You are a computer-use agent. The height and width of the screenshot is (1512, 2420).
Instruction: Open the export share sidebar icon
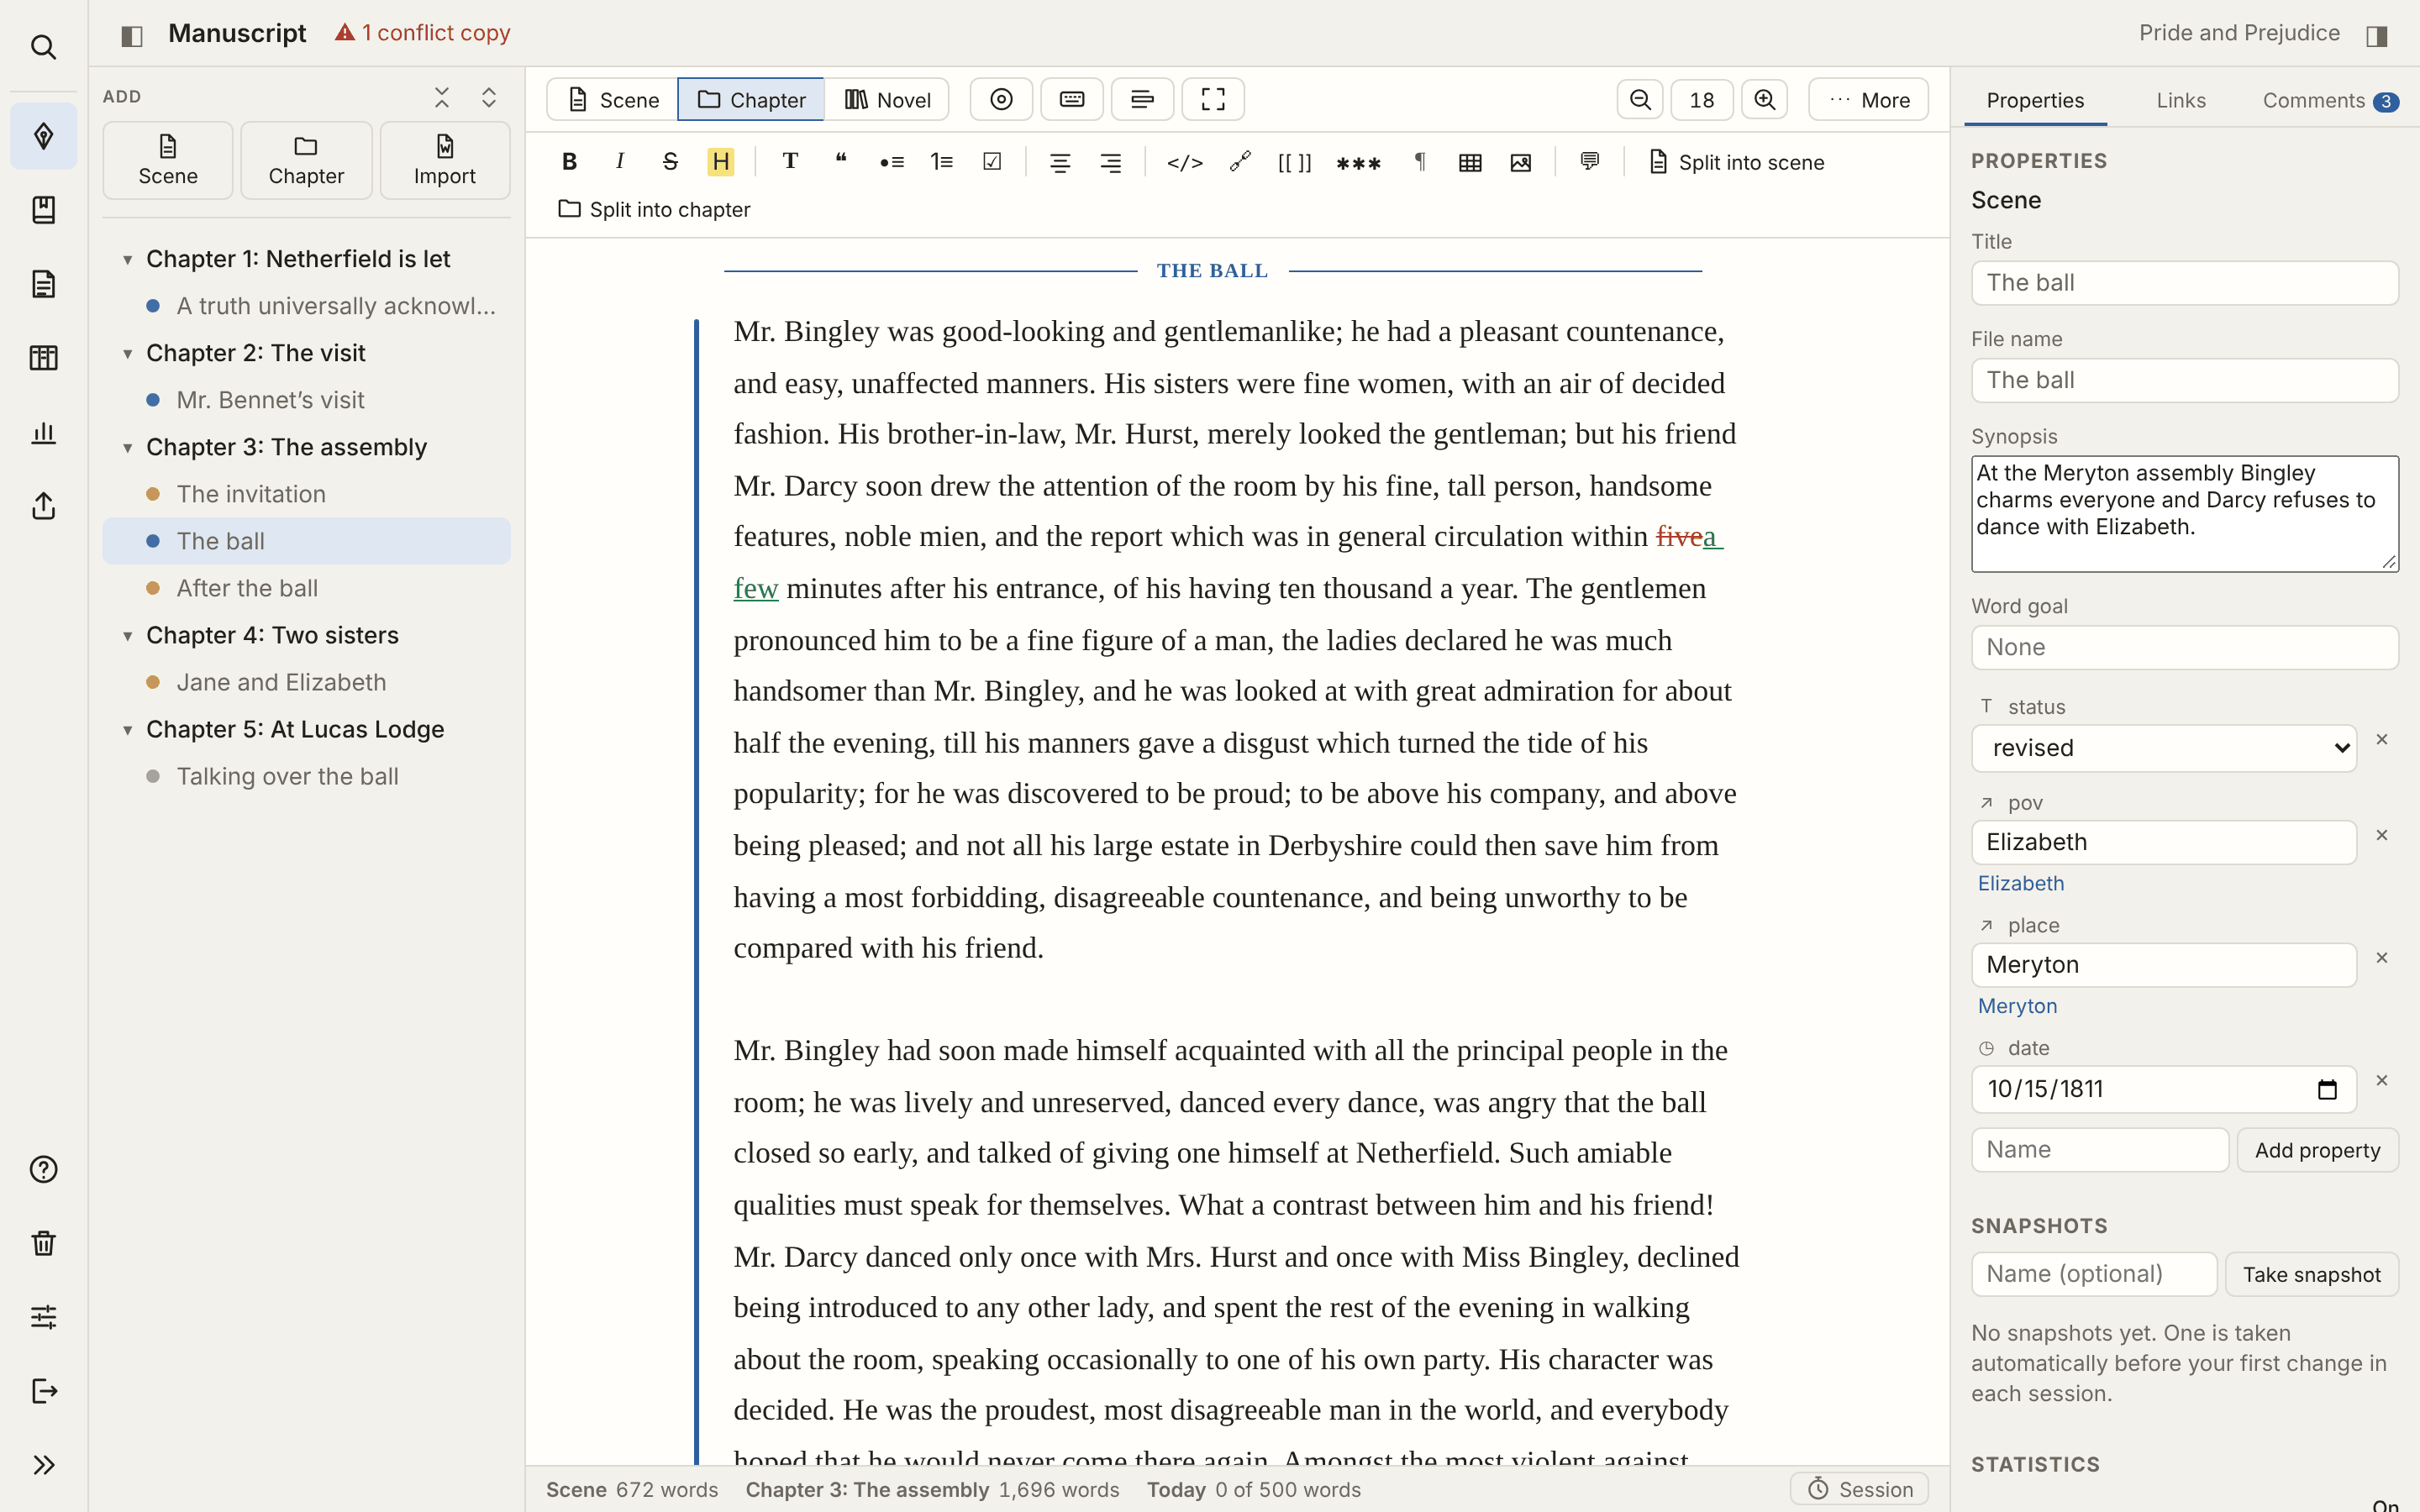pos(43,506)
